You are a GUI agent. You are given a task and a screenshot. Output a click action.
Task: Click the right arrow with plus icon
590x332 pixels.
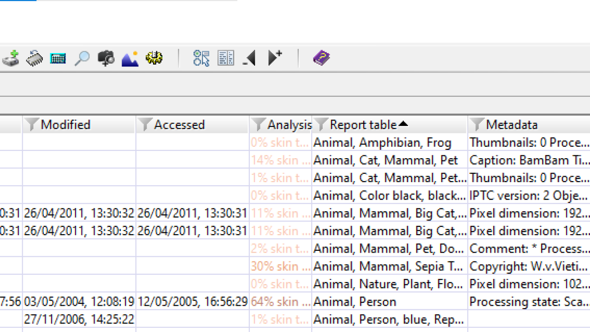point(275,58)
